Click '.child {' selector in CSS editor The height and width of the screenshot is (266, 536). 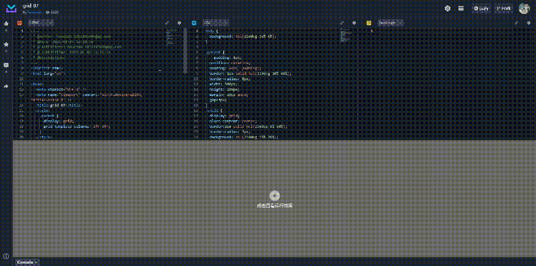[214, 110]
